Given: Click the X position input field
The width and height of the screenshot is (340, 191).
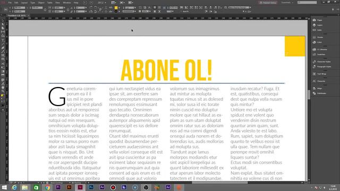Looking at the screenshot, I should pyautogui.click(x=20, y=7).
